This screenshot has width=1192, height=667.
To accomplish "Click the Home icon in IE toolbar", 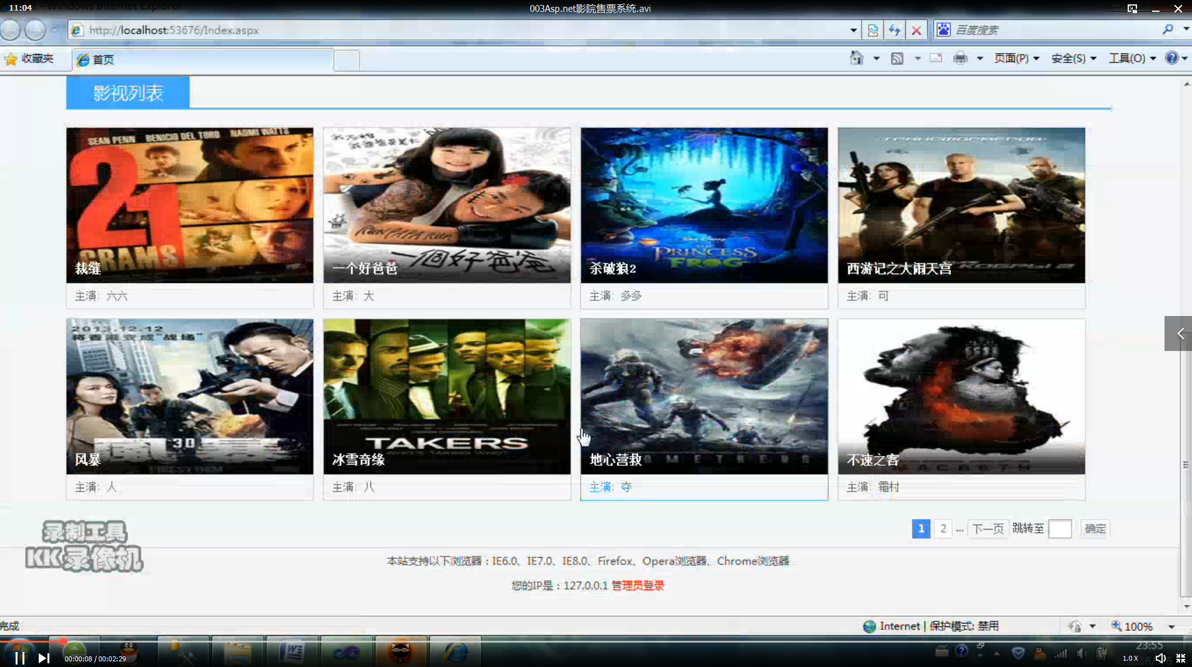I will [857, 58].
